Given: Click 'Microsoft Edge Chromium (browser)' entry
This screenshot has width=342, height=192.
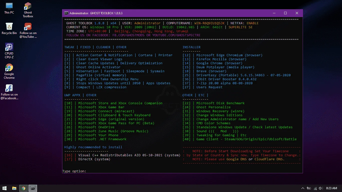Looking at the screenshot, I should coord(230,55).
